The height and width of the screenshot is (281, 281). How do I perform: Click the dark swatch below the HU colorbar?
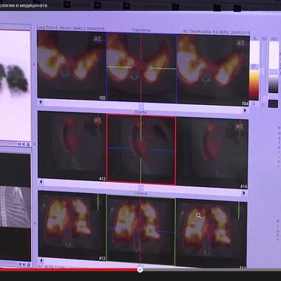coord(273,104)
